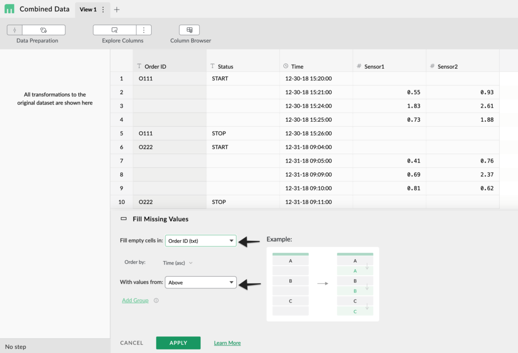Click the time cell 12-31-18 09:04:00
Screen dimensions: 518x353
coord(316,147)
